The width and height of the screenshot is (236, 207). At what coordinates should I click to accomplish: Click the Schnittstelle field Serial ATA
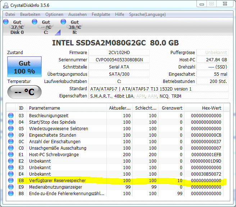coord(119,67)
